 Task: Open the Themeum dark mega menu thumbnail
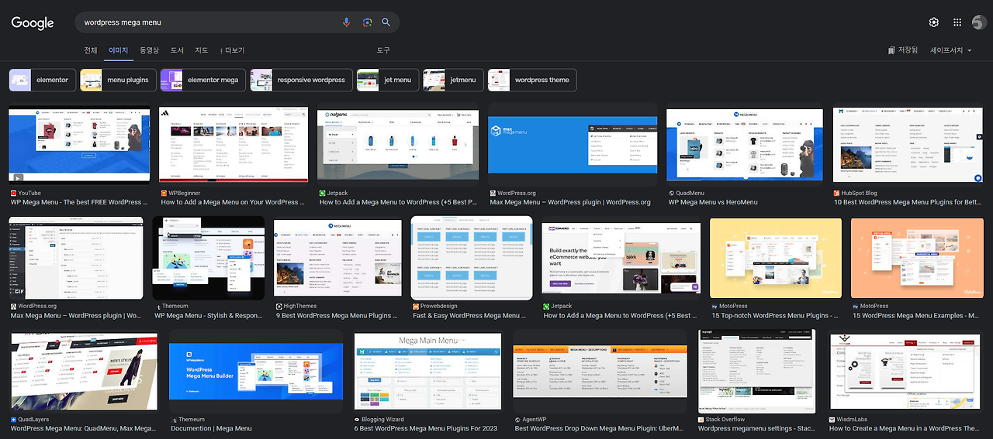(x=209, y=258)
